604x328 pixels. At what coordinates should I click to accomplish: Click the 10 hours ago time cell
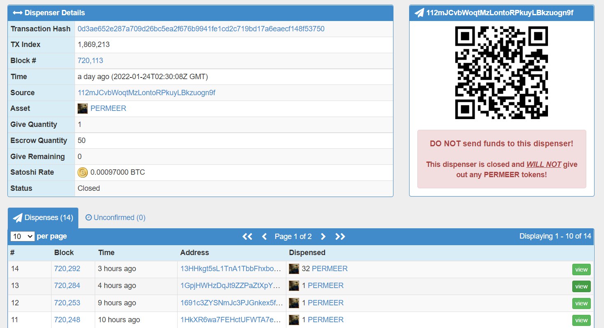119,320
